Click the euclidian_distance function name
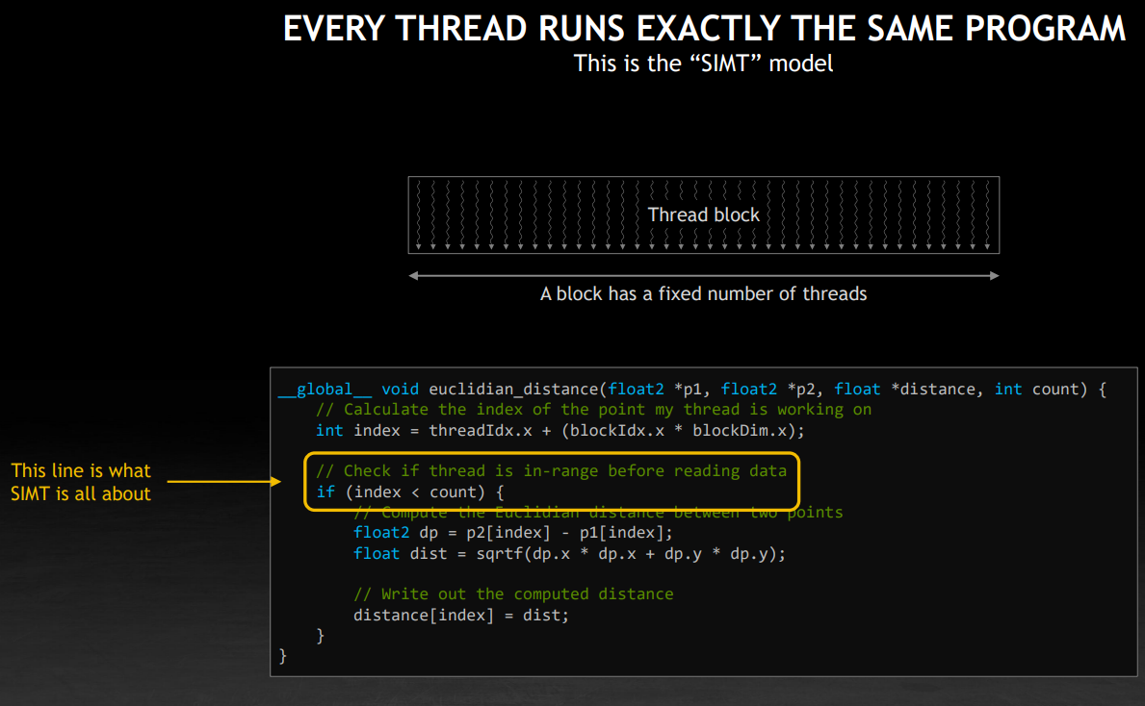Screen dimensions: 1145x706 click(513, 389)
